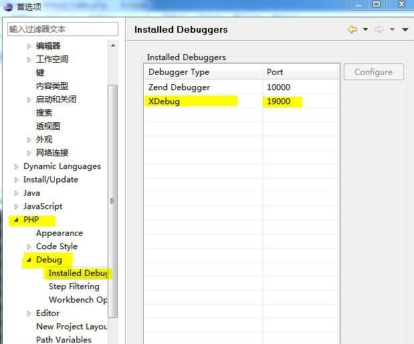Expand the JavaScript tree node

pos(17,206)
